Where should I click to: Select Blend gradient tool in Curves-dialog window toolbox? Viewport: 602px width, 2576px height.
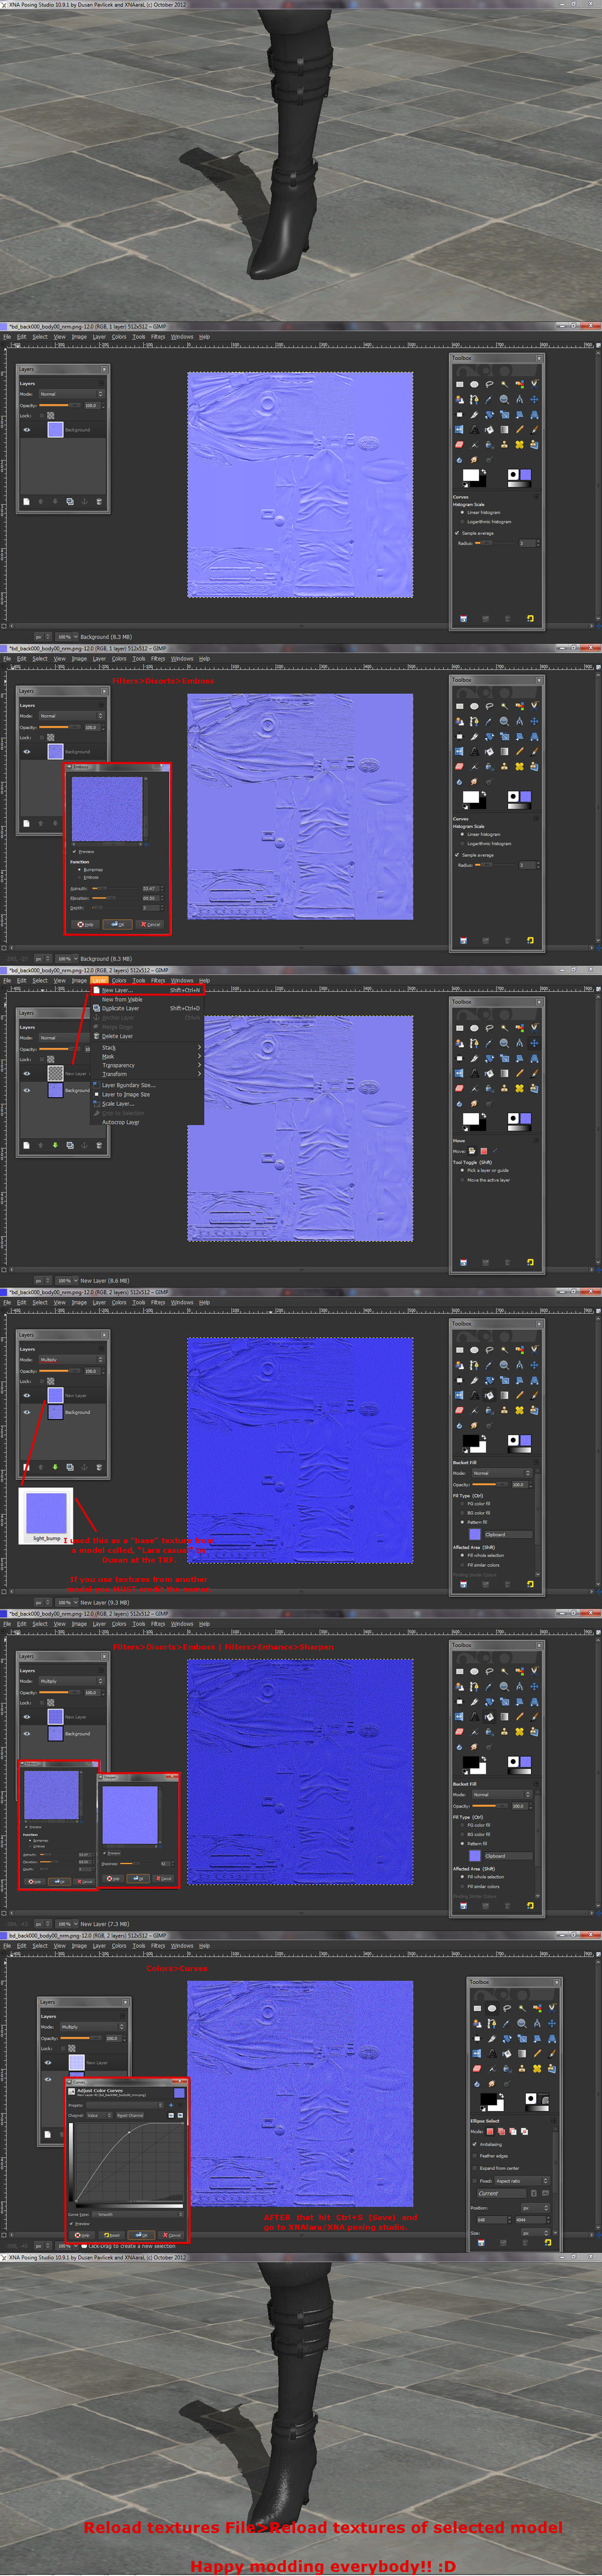522,2053
